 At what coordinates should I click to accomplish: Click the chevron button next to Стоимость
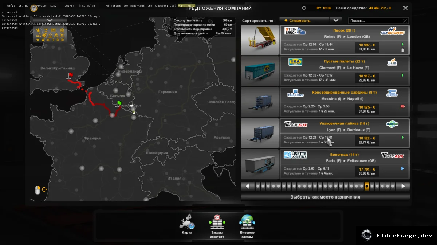tap(335, 21)
